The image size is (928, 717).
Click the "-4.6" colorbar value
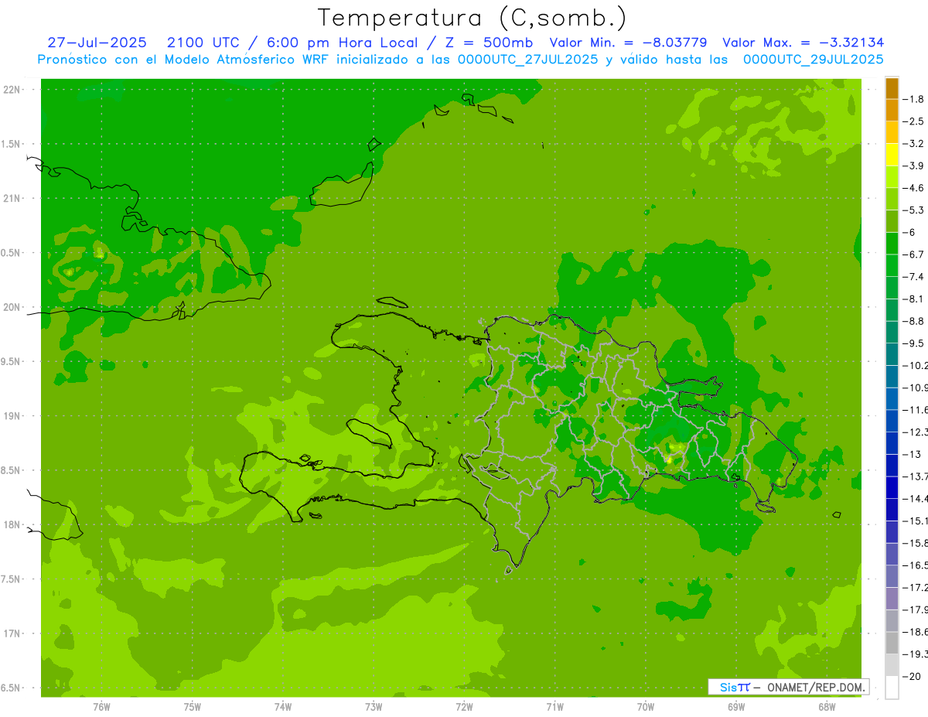914,188
